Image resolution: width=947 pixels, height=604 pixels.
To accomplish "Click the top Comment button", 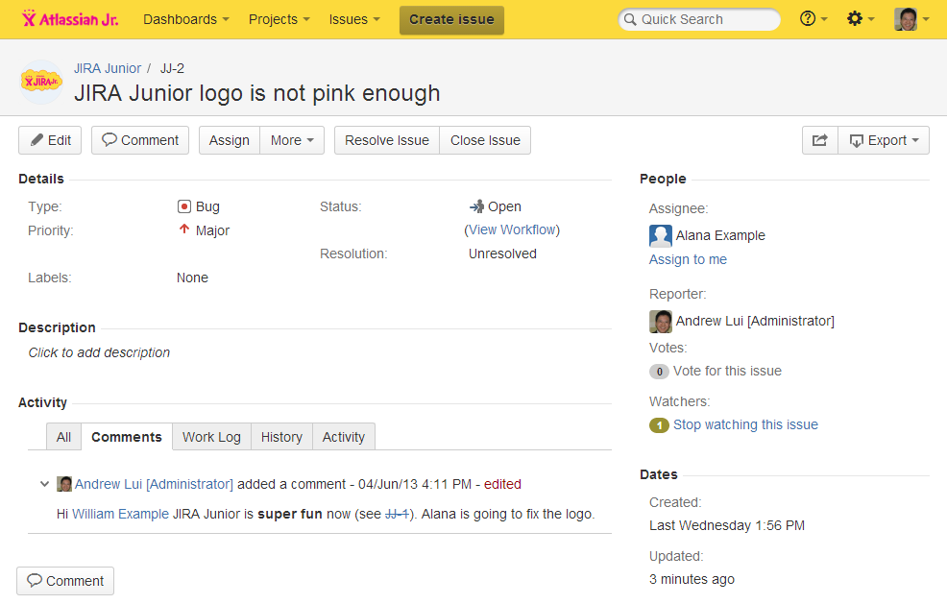I will (x=140, y=140).
